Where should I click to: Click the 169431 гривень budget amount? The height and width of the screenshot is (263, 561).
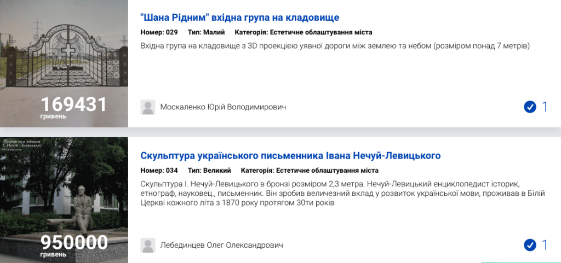pos(73,105)
